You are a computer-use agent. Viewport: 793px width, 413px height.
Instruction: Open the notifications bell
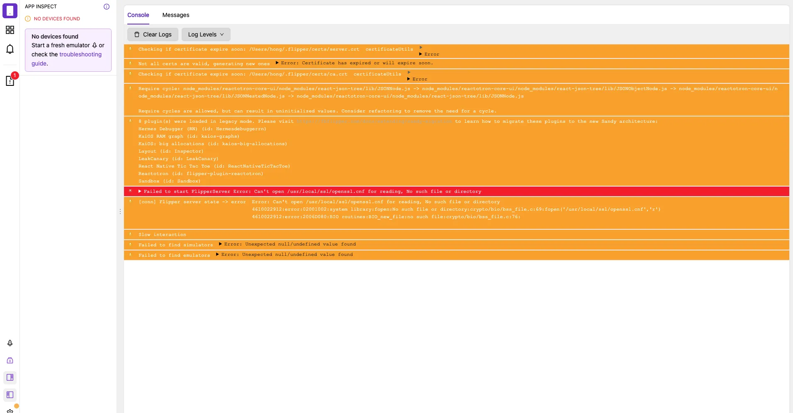point(10,49)
